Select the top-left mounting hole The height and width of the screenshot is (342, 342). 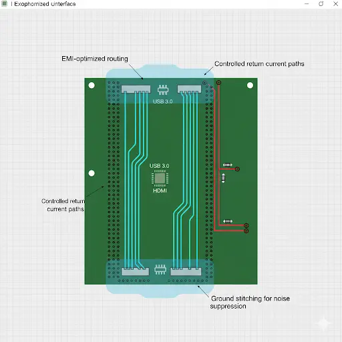pyautogui.click(x=92, y=85)
